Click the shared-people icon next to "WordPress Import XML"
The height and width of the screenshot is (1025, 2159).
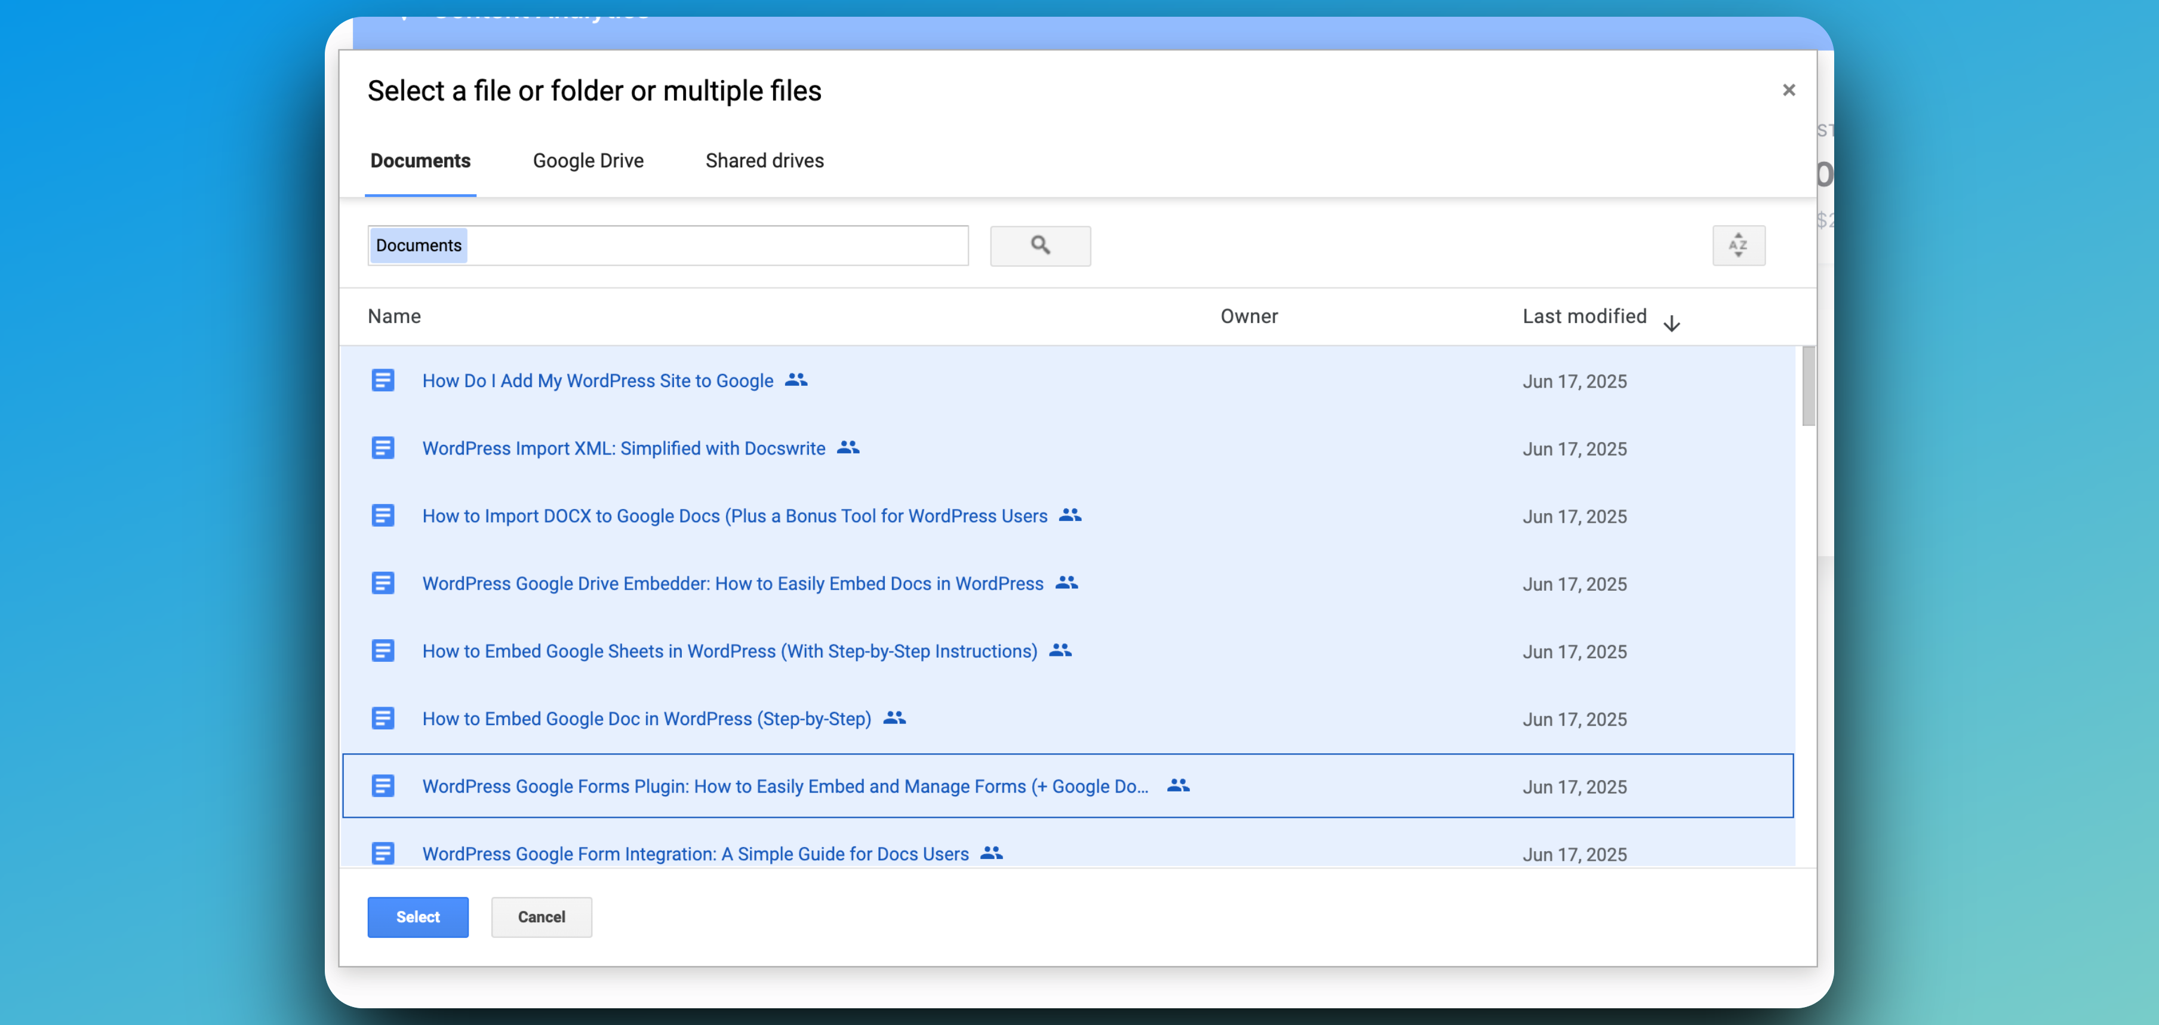[847, 448]
